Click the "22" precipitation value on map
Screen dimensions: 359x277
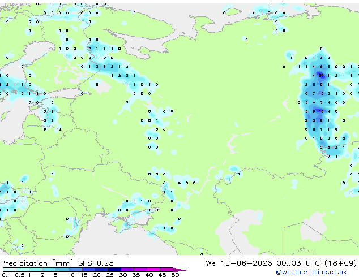tap(321, 76)
